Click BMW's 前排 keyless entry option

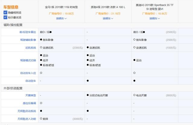click(x=44, y=119)
